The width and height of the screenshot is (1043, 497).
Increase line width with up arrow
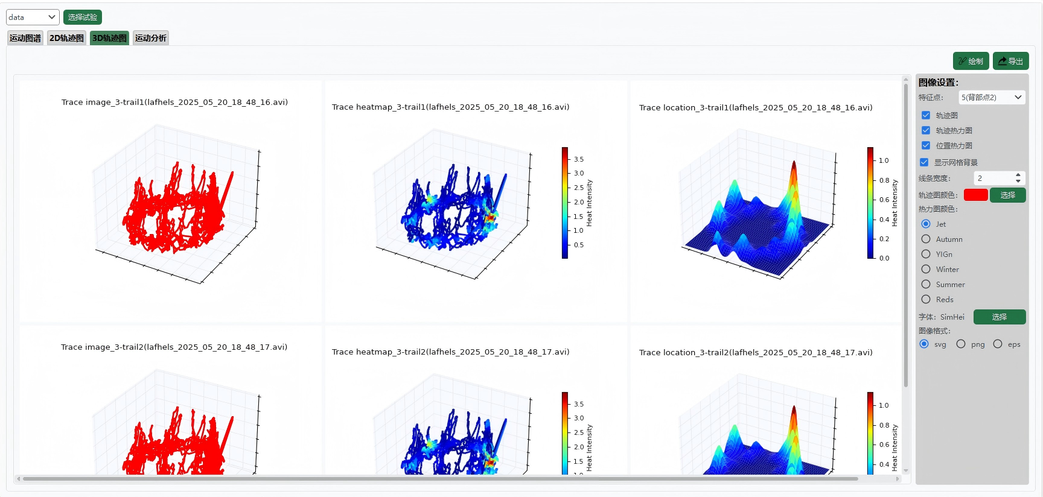point(1018,175)
